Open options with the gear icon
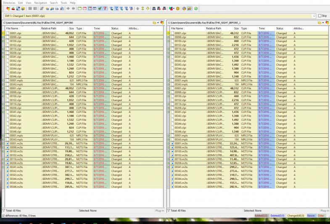Viewport: 330px width, 224px height. (x=178, y=9)
